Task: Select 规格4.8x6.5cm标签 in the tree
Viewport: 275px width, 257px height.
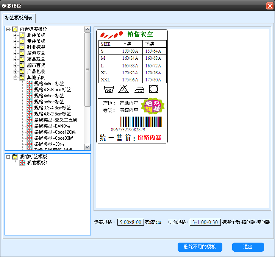Action: [x=52, y=90]
